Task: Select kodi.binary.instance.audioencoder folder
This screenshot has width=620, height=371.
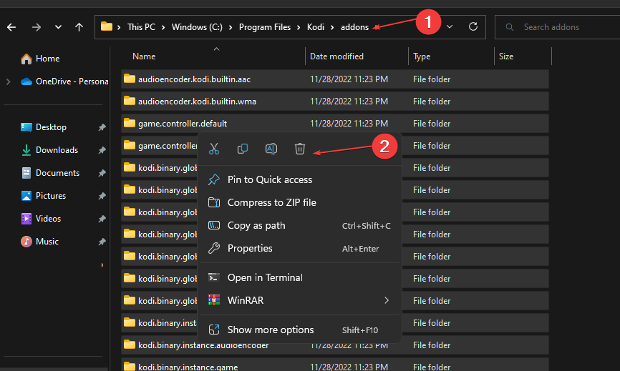Action: point(335,345)
